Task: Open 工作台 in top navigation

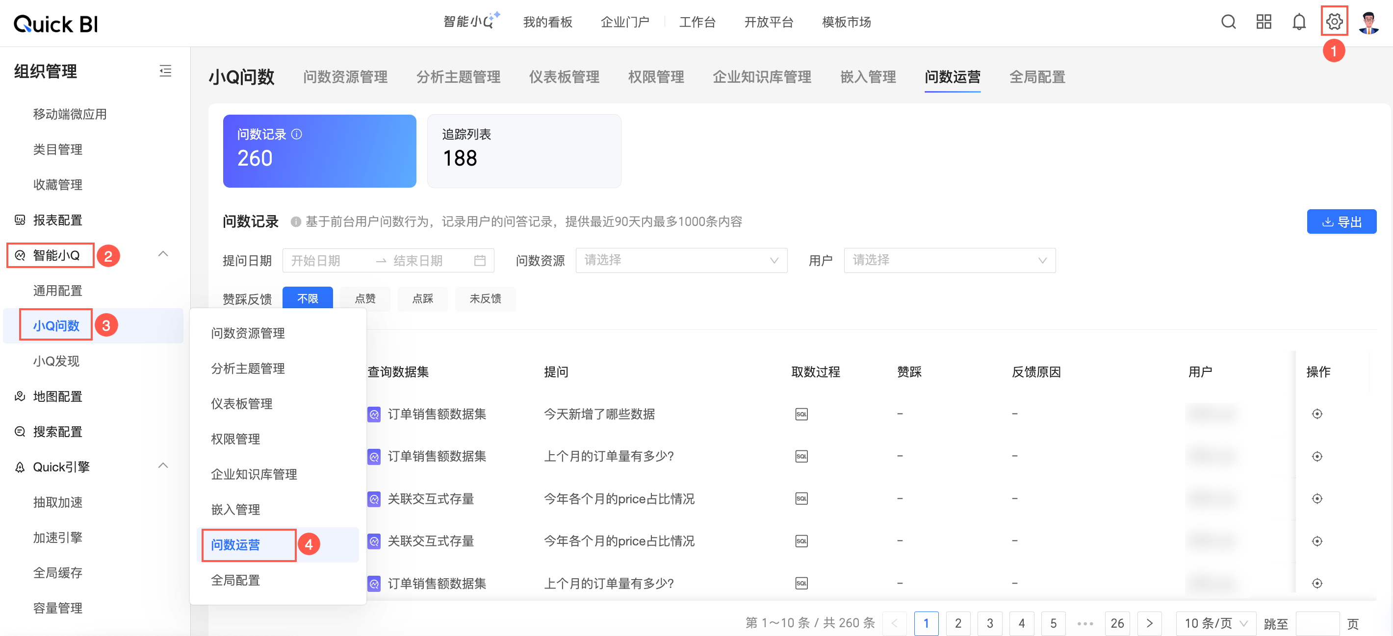Action: (x=697, y=22)
